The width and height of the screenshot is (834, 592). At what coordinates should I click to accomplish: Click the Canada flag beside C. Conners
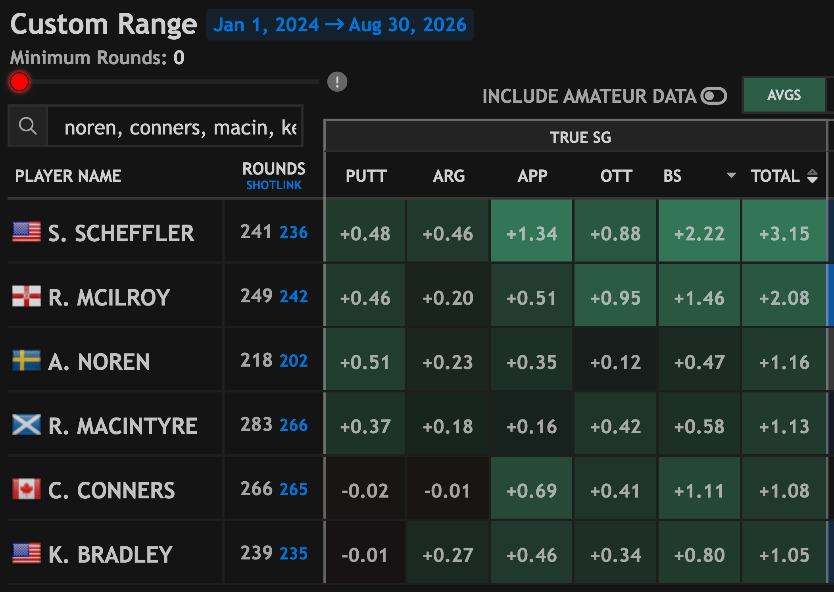27,489
